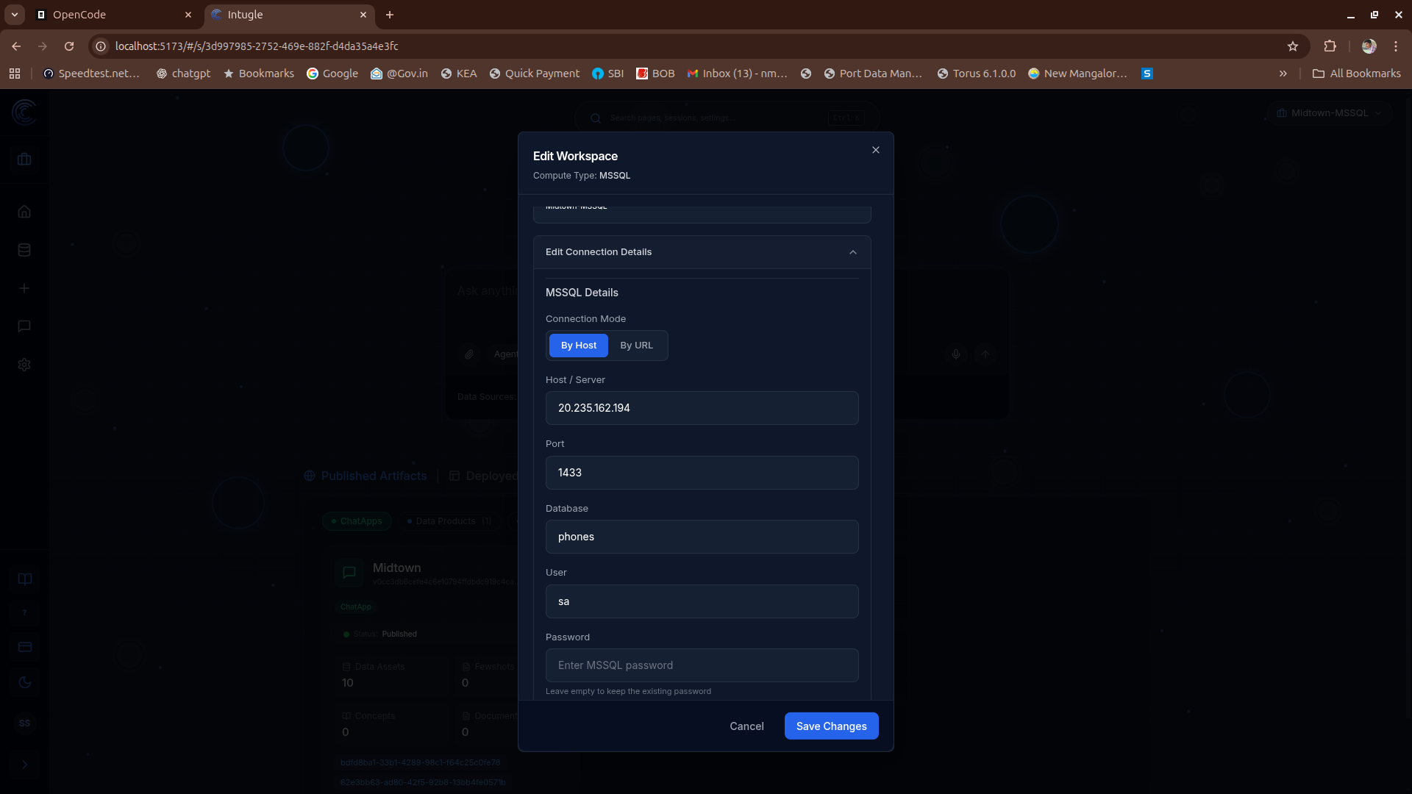
Task: Reload the page with browser refresh icon
Action: pos(69,46)
